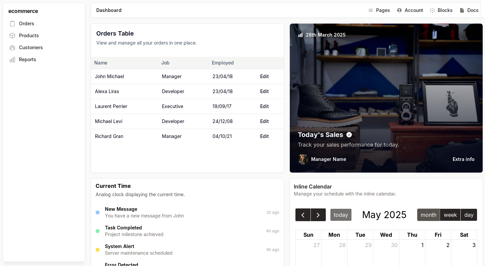The width and height of the screenshot is (485, 266).
Task: Go to next month in calendar
Action: pos(318,215)
